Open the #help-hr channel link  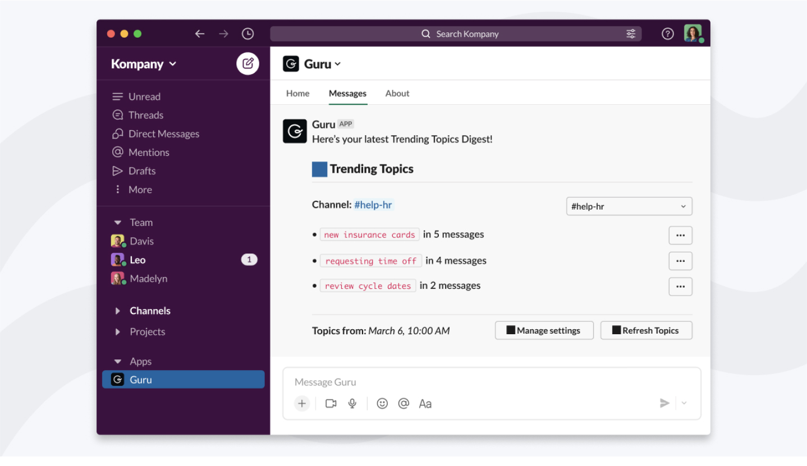(373, 205)
